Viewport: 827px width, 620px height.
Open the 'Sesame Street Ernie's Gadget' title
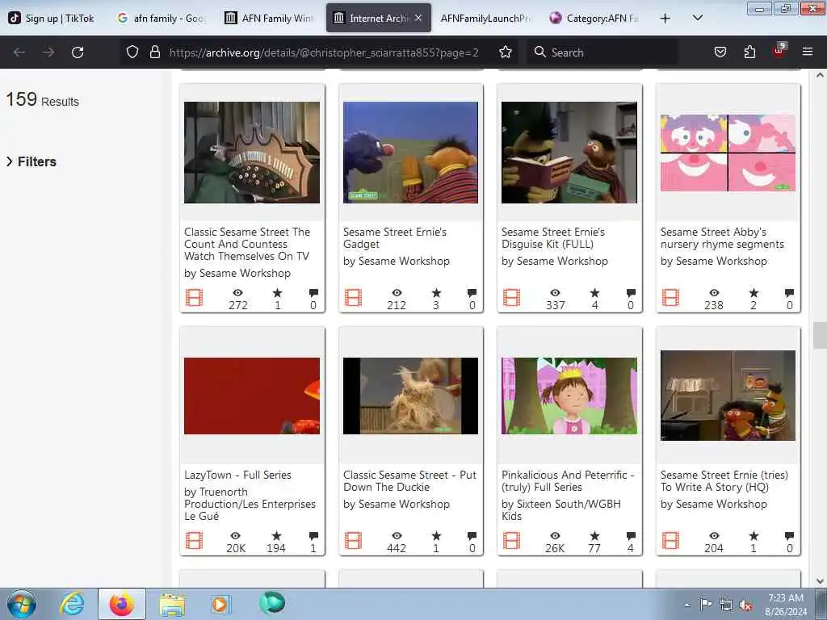[394, 238]
